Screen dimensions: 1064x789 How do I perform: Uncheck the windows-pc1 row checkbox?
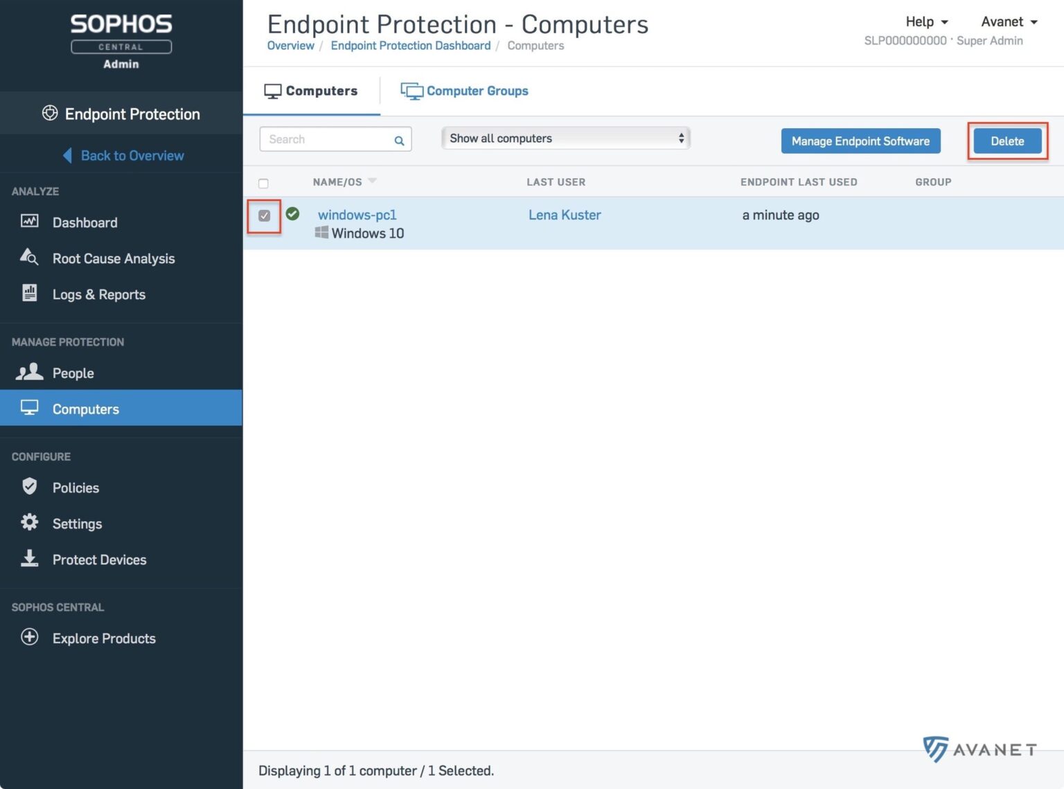[263, 216]
